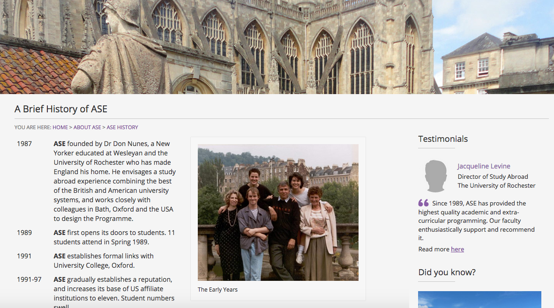Open Jacqueline Levine's testimonial name link
Image resolution: width=554 pixels, height=308 pixels.
(484, 166)
